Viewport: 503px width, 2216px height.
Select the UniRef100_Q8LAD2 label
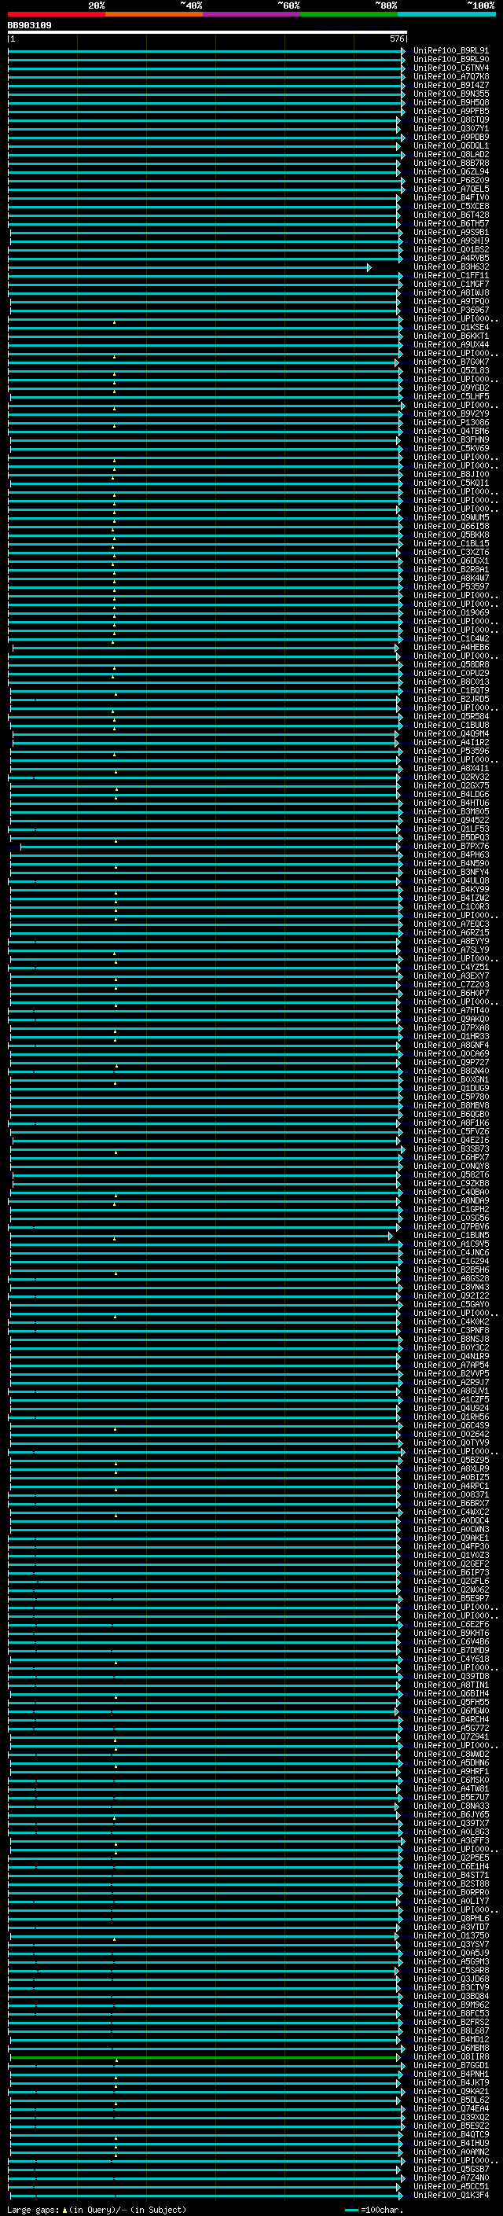coord(450,154)
